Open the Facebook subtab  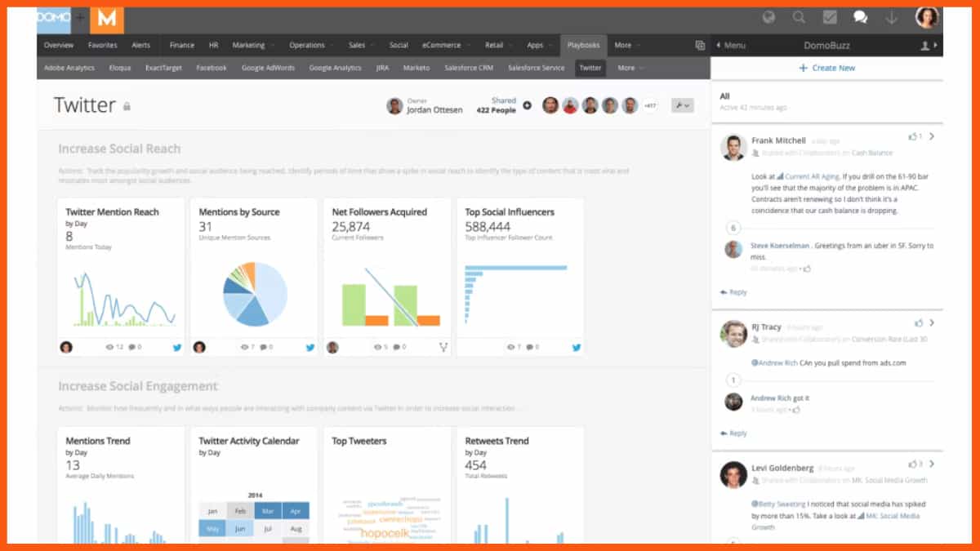pyautogui.click(x=212, y=68)
